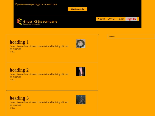Viewport: 155px width, 116px height.
Task: Click the sidebar box
Action: (131, 36)
